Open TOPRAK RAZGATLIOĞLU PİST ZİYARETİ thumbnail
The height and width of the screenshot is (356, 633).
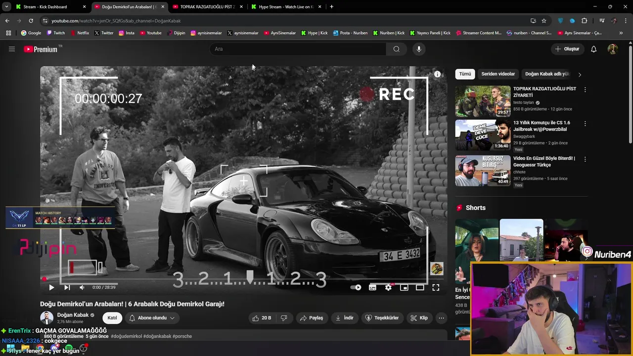click(483, 101)
